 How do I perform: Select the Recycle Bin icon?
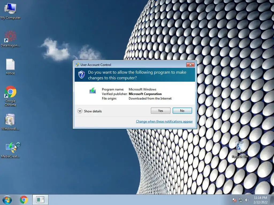click(x=240, y=149)
